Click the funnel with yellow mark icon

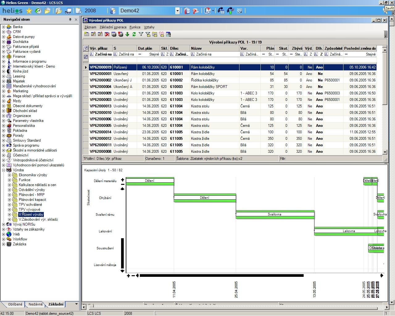point(148,34)
